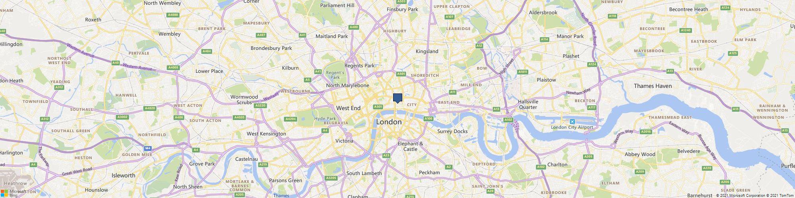The width and height of the screenshot is (795, 198).
Task: Select the A100 road badge
Action: point(428,118)
